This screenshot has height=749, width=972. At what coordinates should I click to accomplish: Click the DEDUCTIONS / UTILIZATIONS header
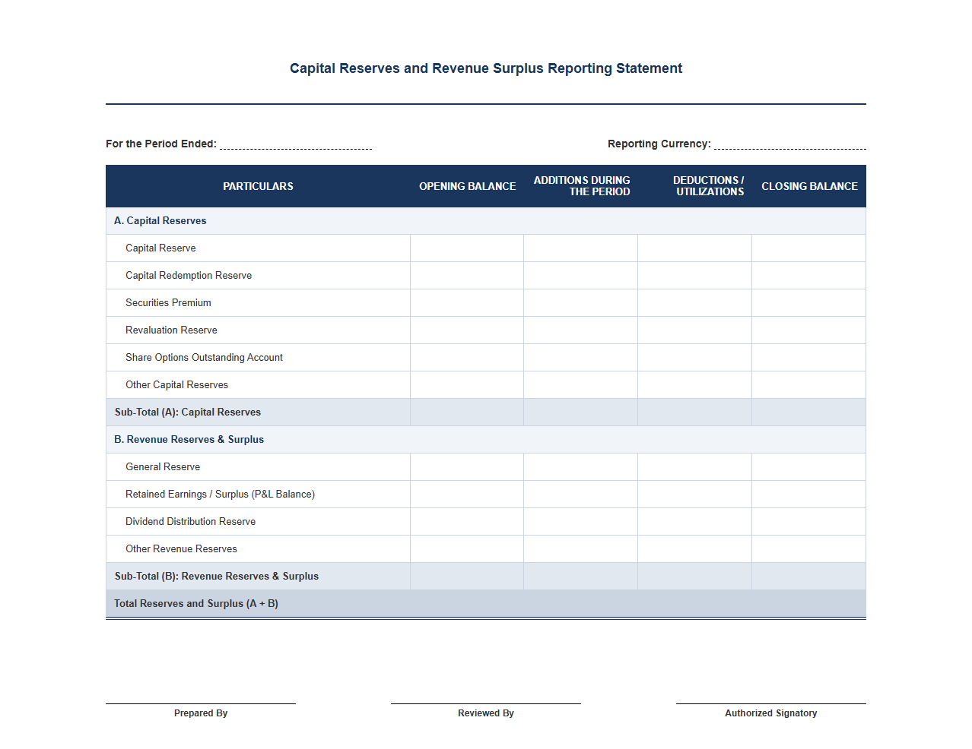tap(695, 186)
